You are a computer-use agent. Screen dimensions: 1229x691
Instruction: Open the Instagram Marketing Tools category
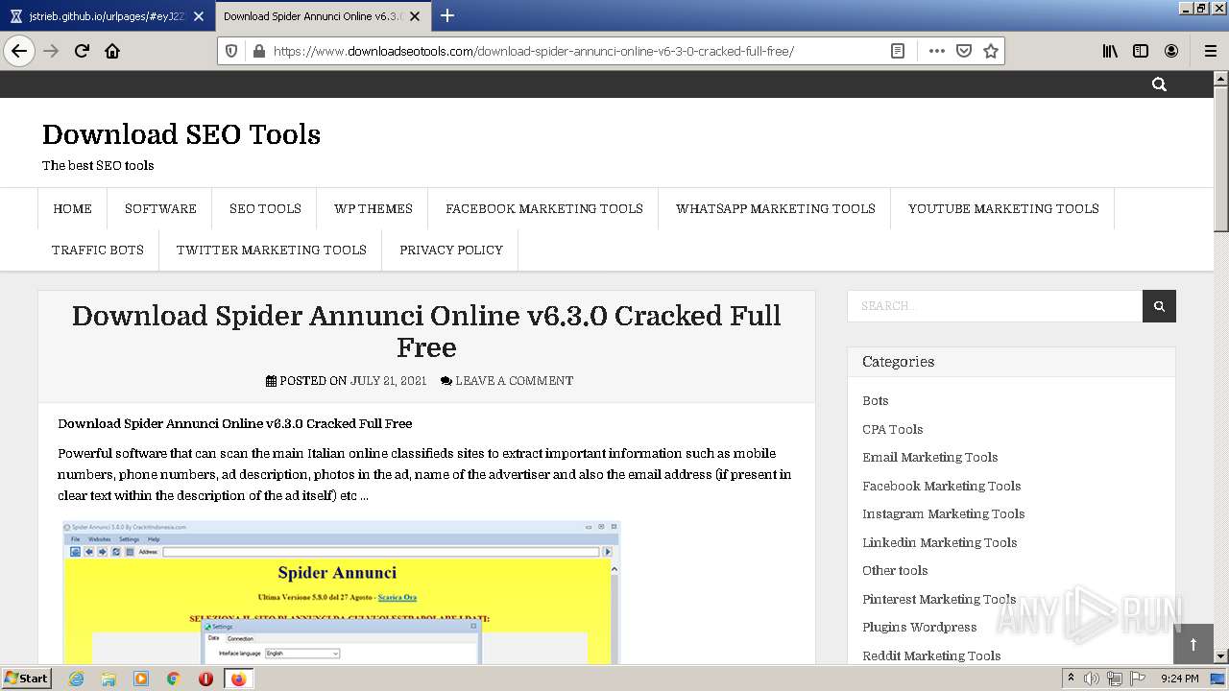click(x=944, y=514)
